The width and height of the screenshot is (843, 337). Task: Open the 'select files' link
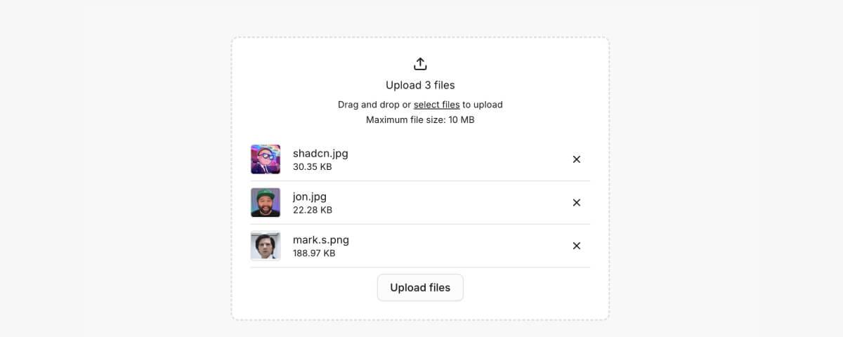click(x=436, y=105)
